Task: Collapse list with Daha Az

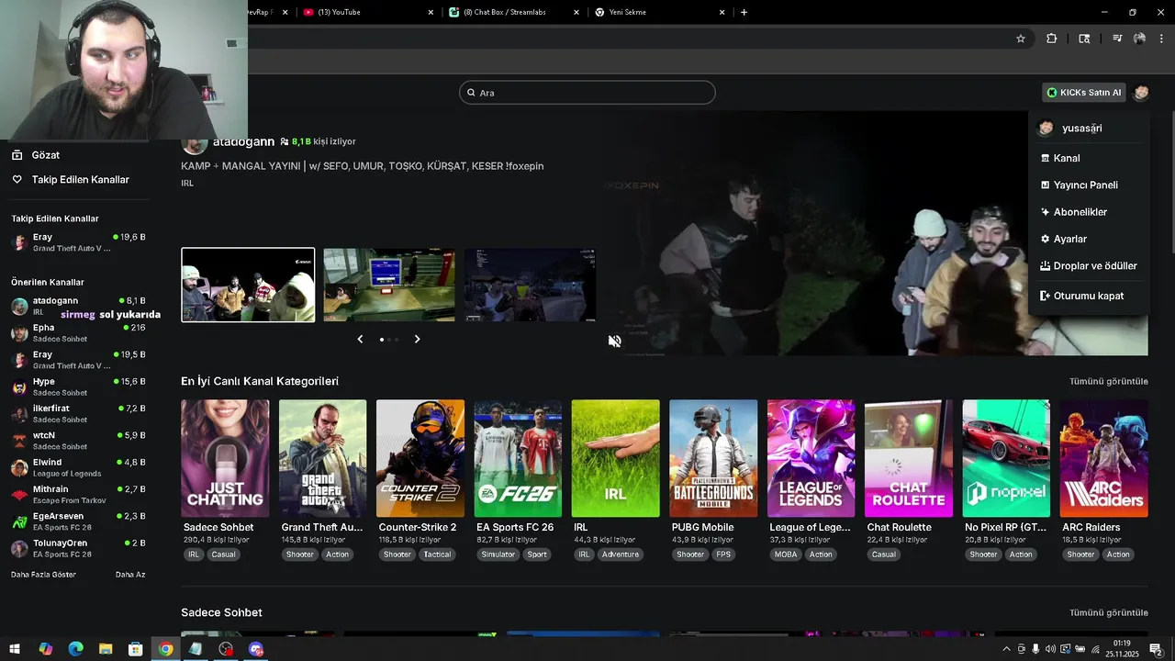Action: [x=130, y=575]
